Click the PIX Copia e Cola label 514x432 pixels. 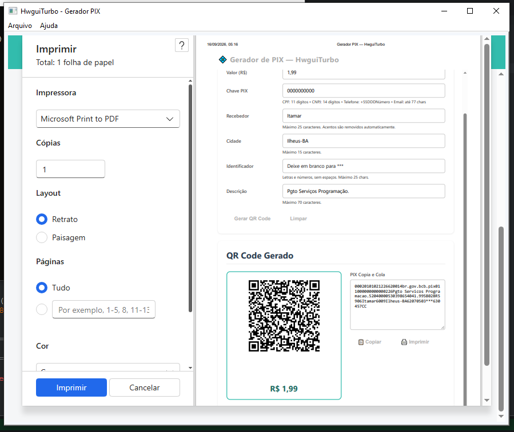(368, 274)
